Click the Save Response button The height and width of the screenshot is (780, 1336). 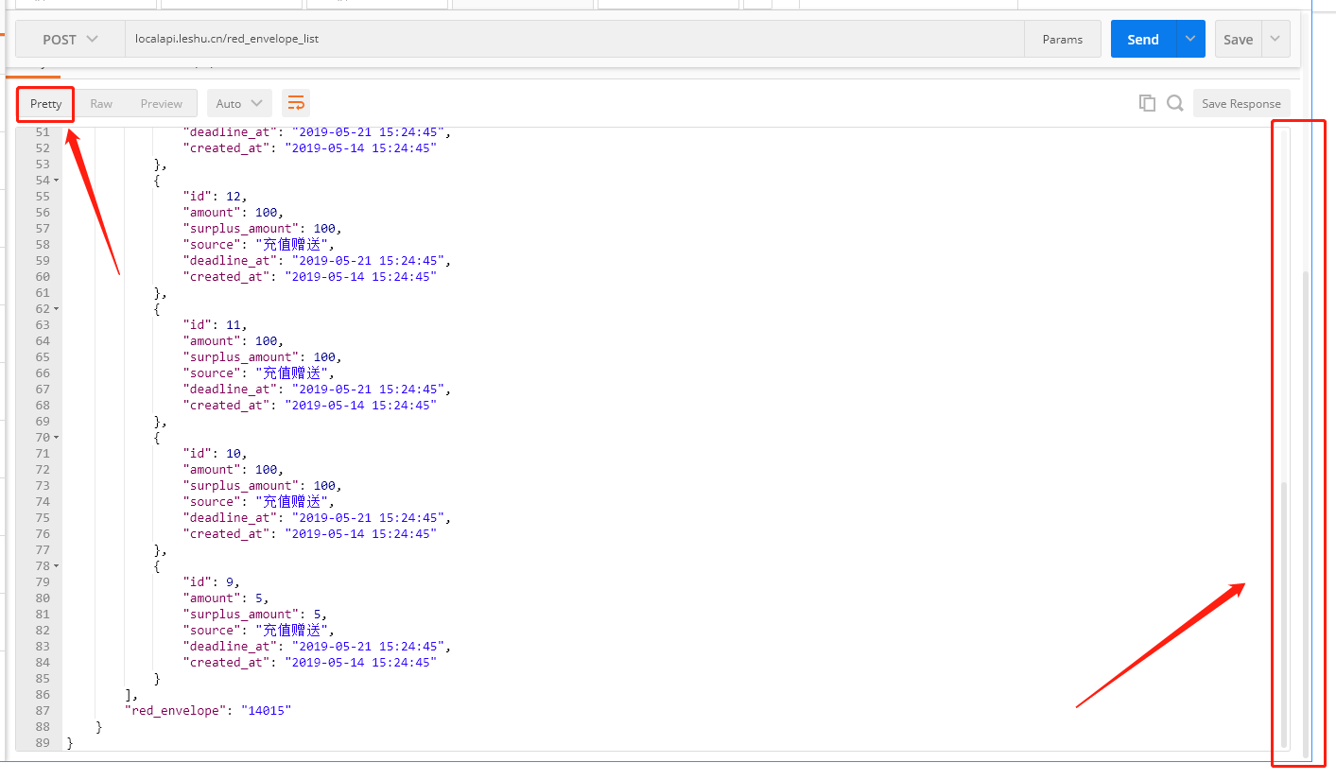tap(1241, 103)
